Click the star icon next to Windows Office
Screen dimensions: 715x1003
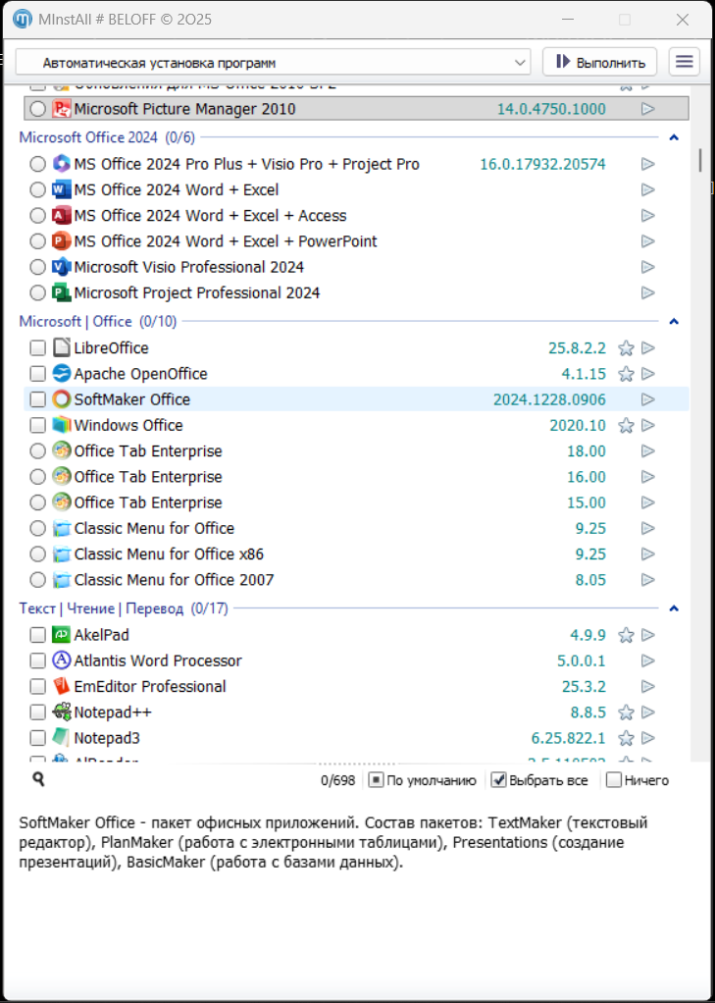pyautogui.click(x=626, y=425)
